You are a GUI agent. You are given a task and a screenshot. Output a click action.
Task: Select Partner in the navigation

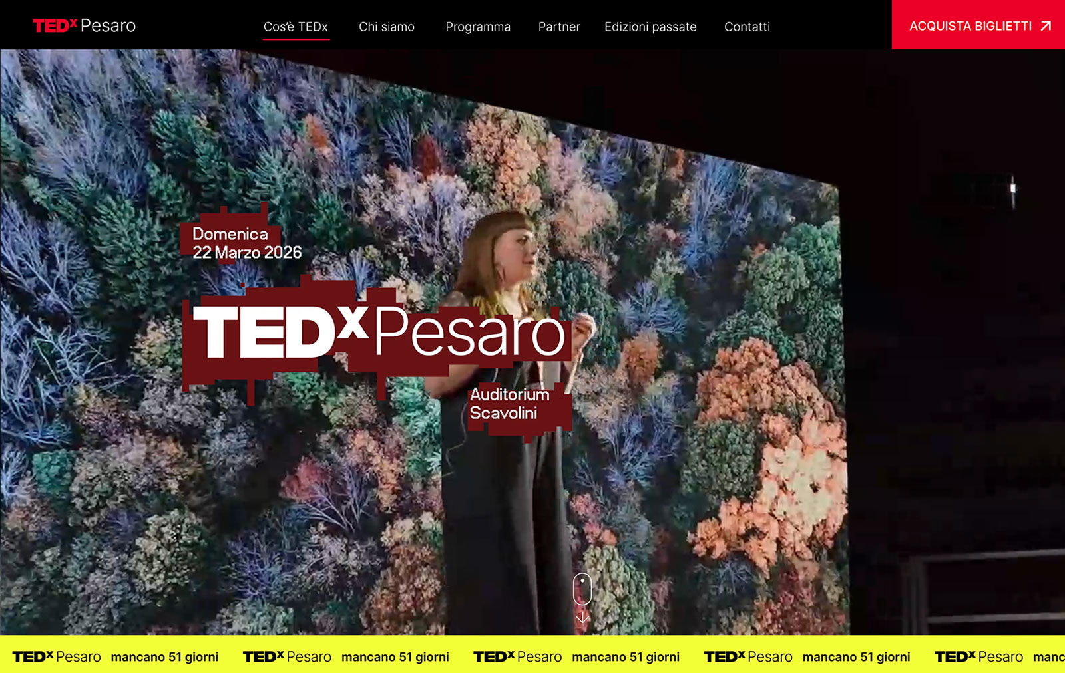[559, 27]
